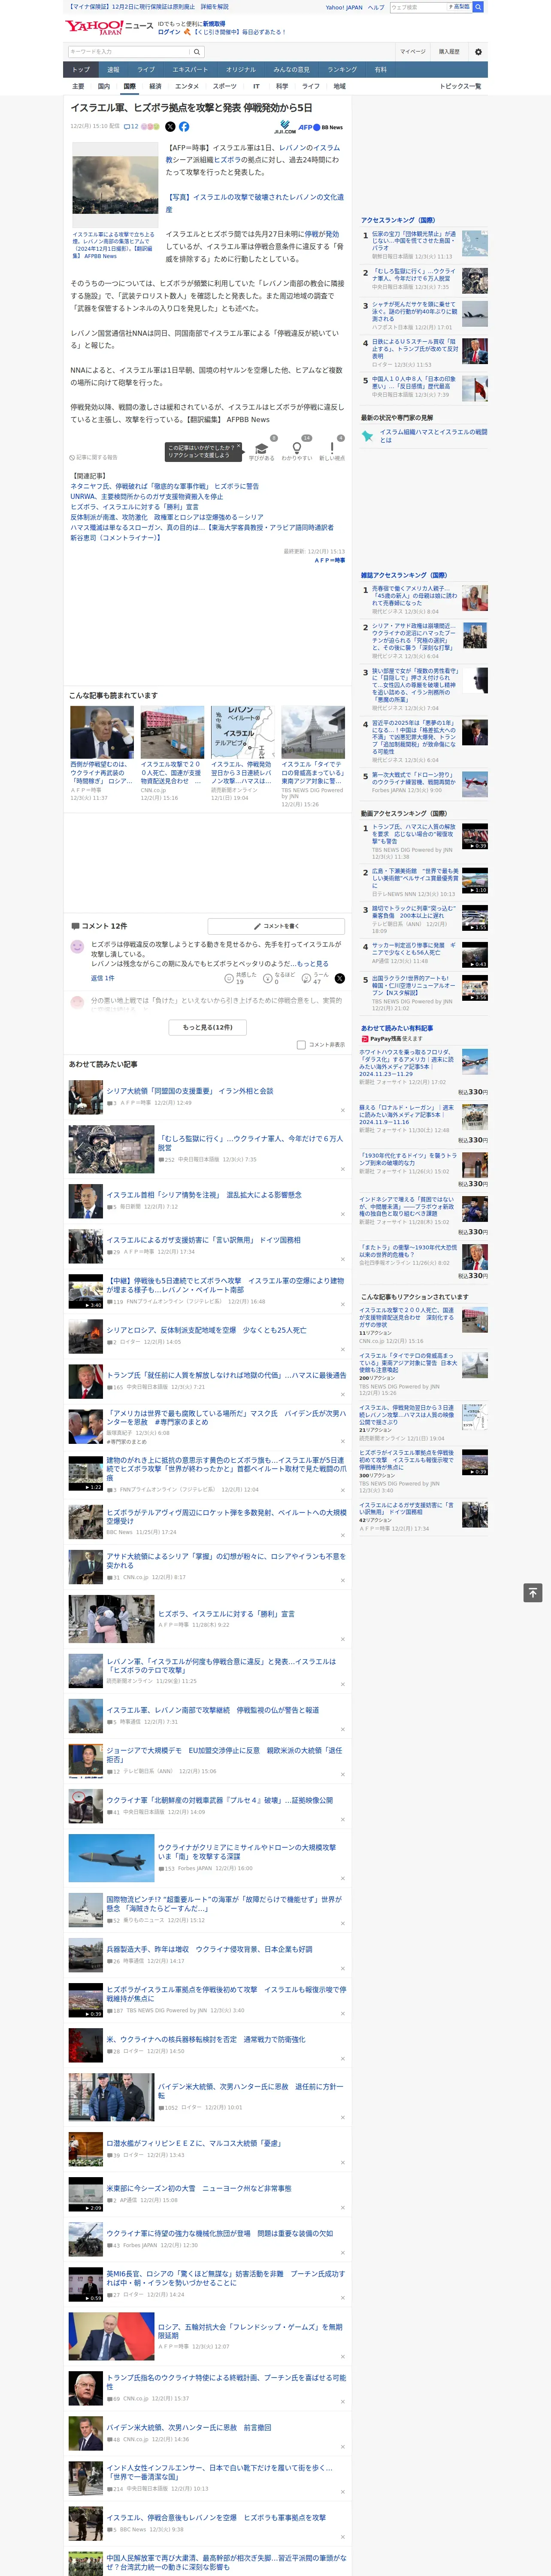The height and width of the screenshot is (2576, 551).
Task: Dismiss the シリア大統領 recommended article with x
Action: [x=343, y=1110]
